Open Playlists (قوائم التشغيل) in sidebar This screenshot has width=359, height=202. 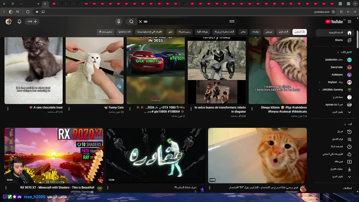tap(335, 139)
